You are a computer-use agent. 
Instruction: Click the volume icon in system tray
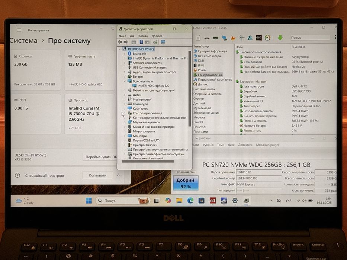pos(304,201)
